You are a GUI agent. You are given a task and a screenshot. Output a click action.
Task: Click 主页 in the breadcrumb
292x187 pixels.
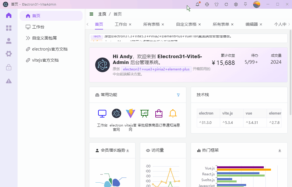tap(102, 14)
